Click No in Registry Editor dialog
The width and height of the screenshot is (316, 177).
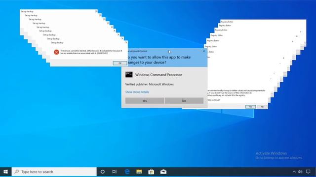pos(262,107)
